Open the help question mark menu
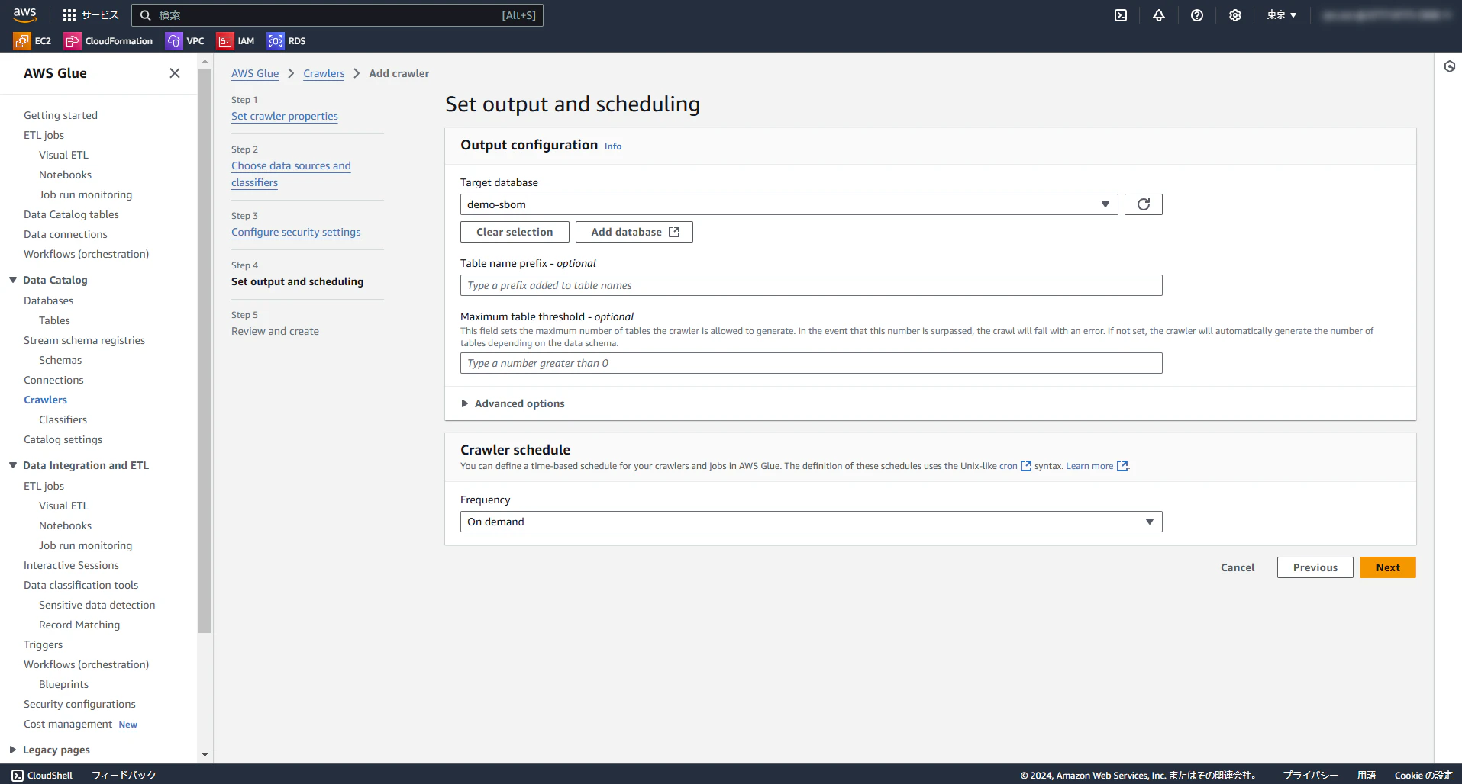The height and width of the screenshot is (784, 1462). 1197,15
